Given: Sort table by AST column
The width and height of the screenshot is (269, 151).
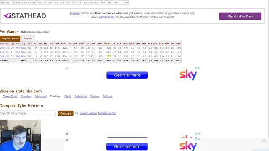Looking at the screenshot, I should tap(150, 44).
